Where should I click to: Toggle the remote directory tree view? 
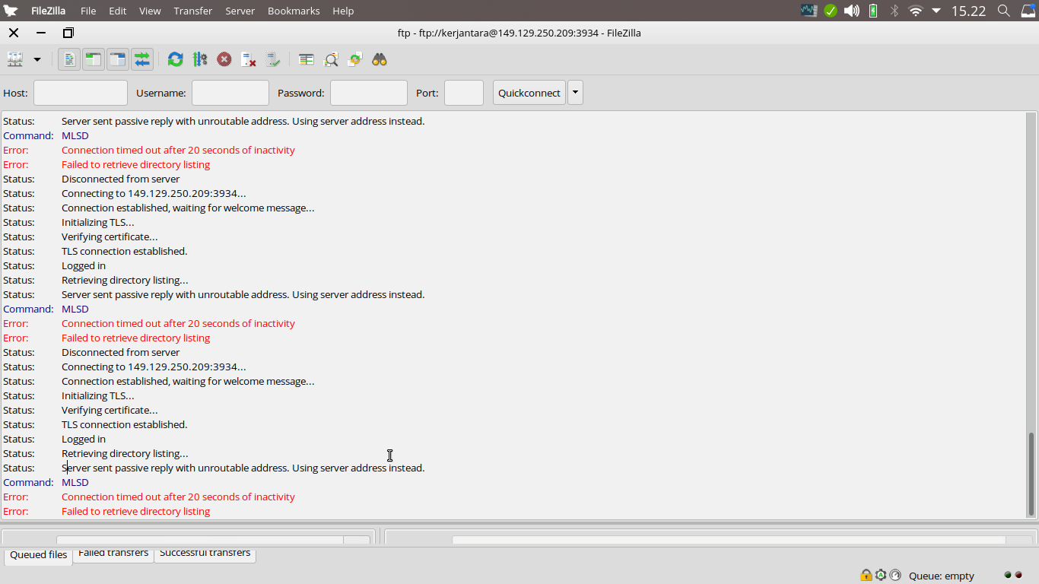click(x=117, y=59)
